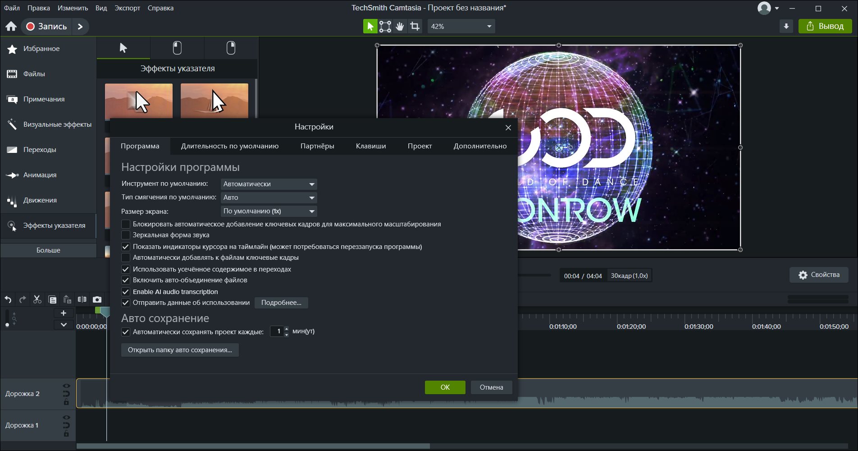Open the Файлы media bin
Screen dimensions: 858x451
(48, 74)
